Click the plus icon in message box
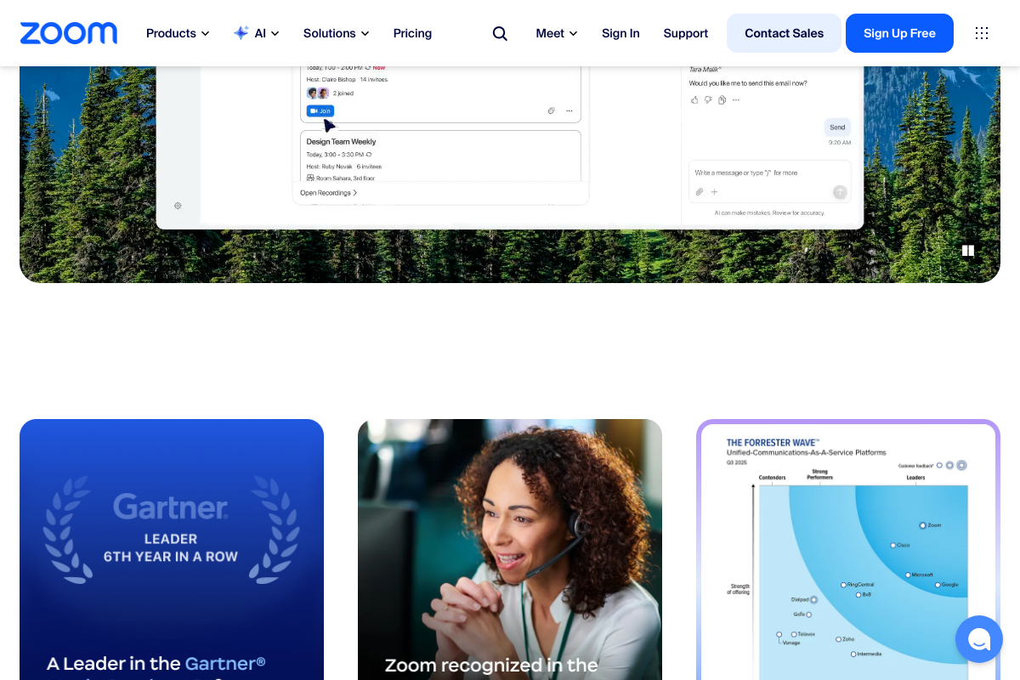The width and height of the screenshot is (1020, 680). pos(714,192)
